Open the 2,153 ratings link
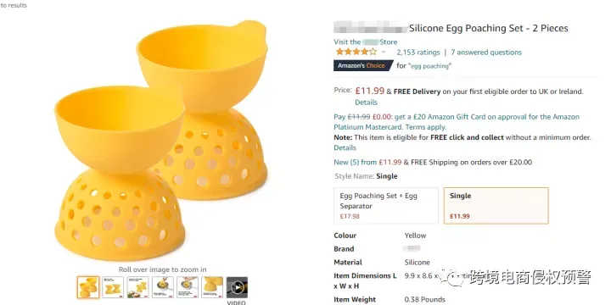 (418, 53)
